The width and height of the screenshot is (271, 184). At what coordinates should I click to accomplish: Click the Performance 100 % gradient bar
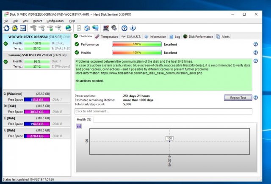137,44
